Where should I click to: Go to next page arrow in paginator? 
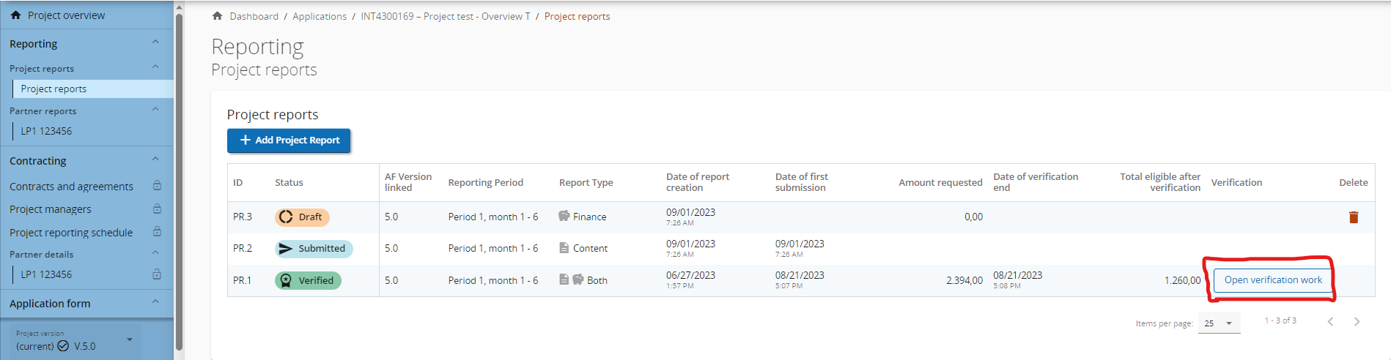click(x=1357, y=322)
